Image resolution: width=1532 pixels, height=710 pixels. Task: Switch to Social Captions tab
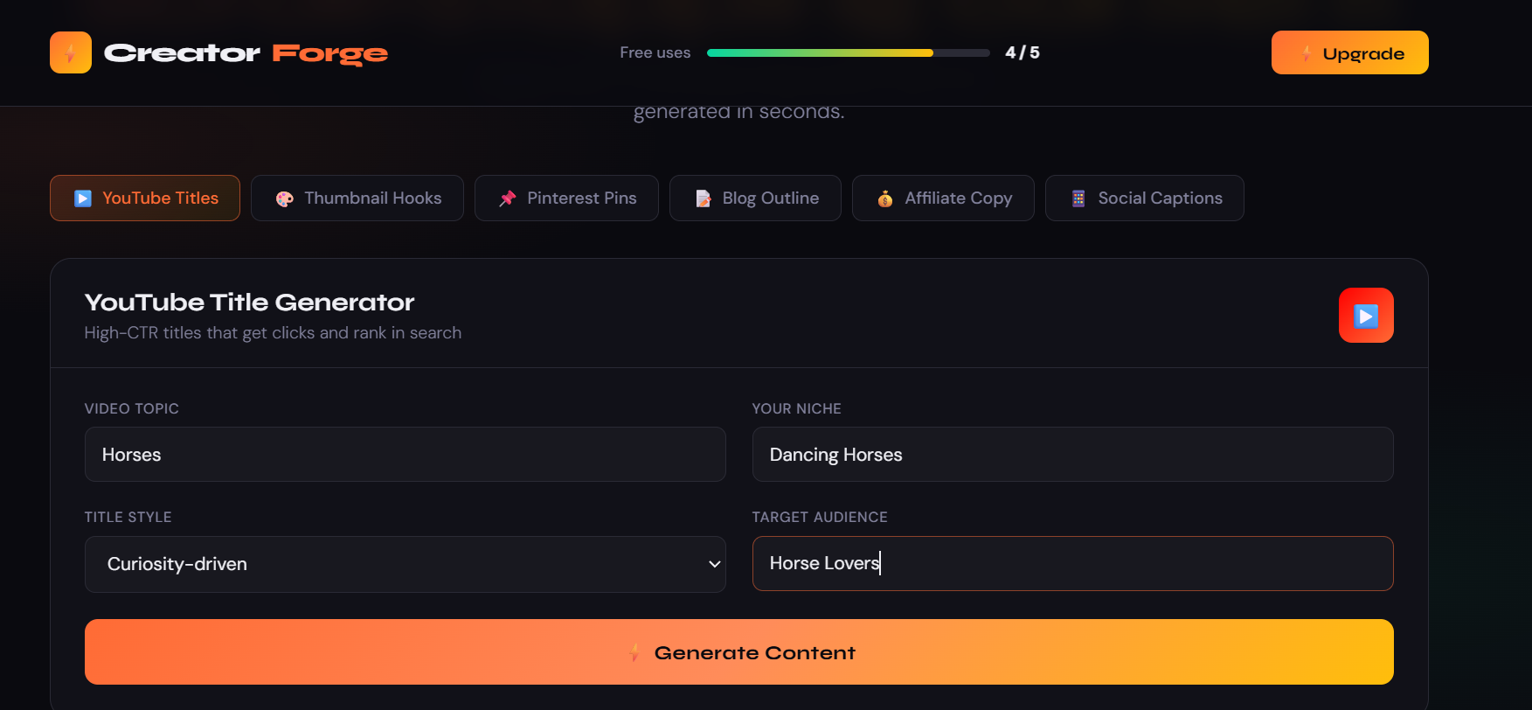point(1145,198)
